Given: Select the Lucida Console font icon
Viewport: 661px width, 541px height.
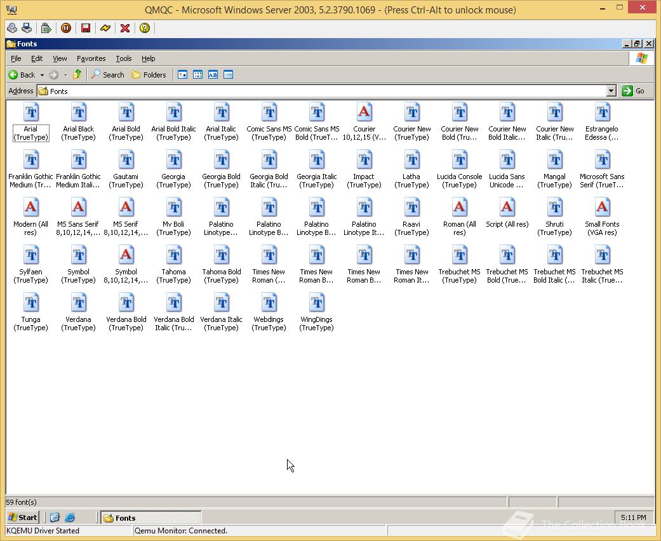Looking at the screenshot, I should 460,160.
